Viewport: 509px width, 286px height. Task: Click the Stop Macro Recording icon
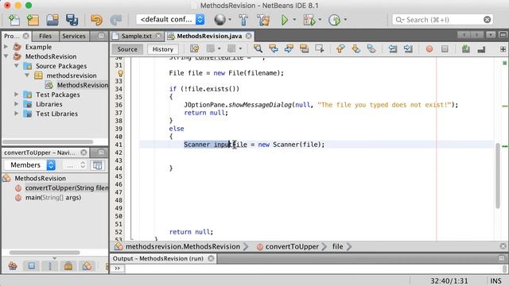(x=445, y=49)
